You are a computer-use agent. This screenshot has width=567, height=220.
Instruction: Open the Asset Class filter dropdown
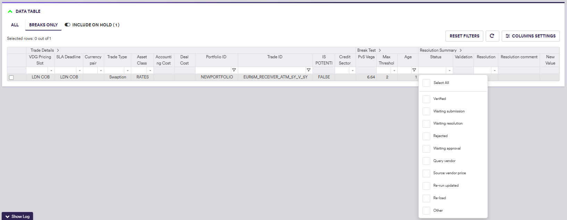pyautogui.click(x=150, y=70)
